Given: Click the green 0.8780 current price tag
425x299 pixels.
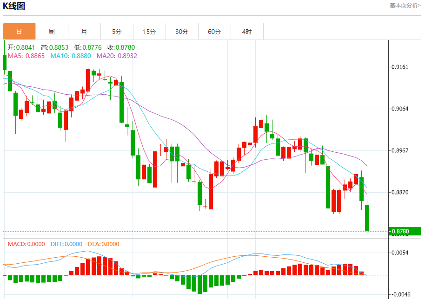Looking at the screenshot, I should point(405,231).
